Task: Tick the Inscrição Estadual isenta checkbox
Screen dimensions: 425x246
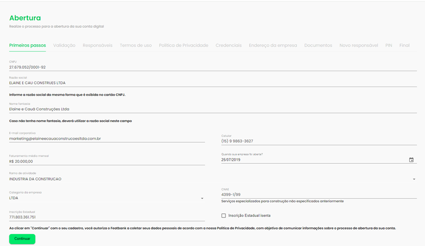Action: [x=224, y=216]
